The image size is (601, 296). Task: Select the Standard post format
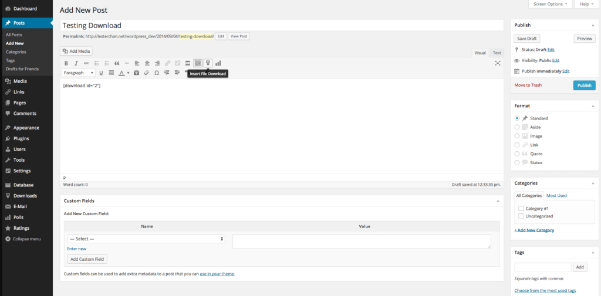click(x=517, y=118)
